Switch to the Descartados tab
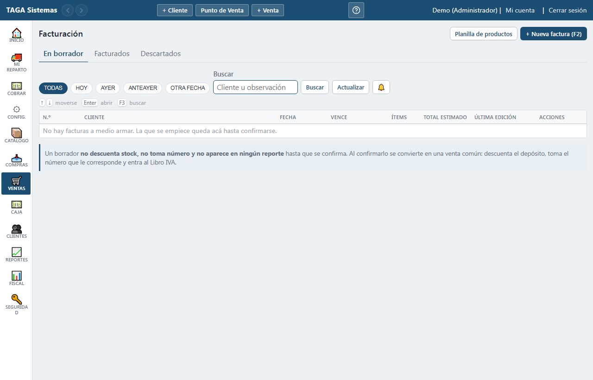Screen dimensions: 593x380 [x=161, y=54]
